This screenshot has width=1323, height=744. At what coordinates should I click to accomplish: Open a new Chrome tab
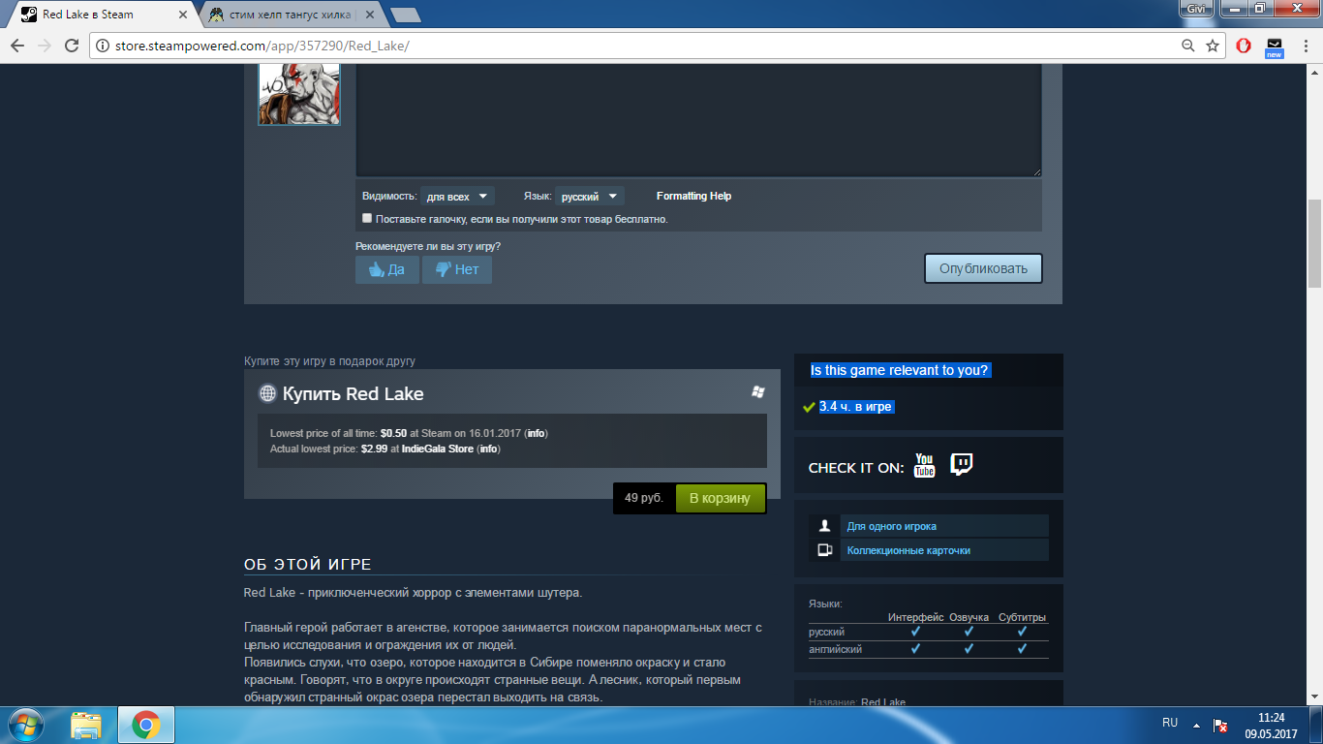[x=405, y=15]
